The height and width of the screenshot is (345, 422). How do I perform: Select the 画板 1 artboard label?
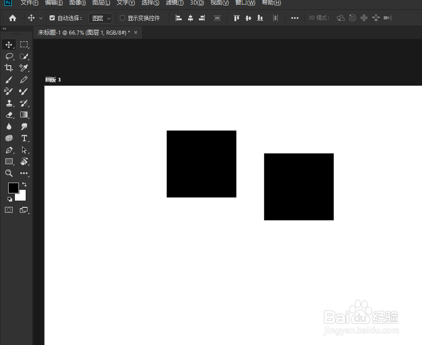53,80
